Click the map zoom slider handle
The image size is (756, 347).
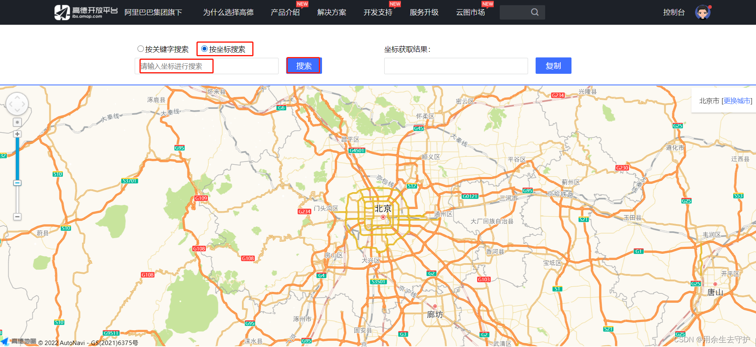(17, 183)
